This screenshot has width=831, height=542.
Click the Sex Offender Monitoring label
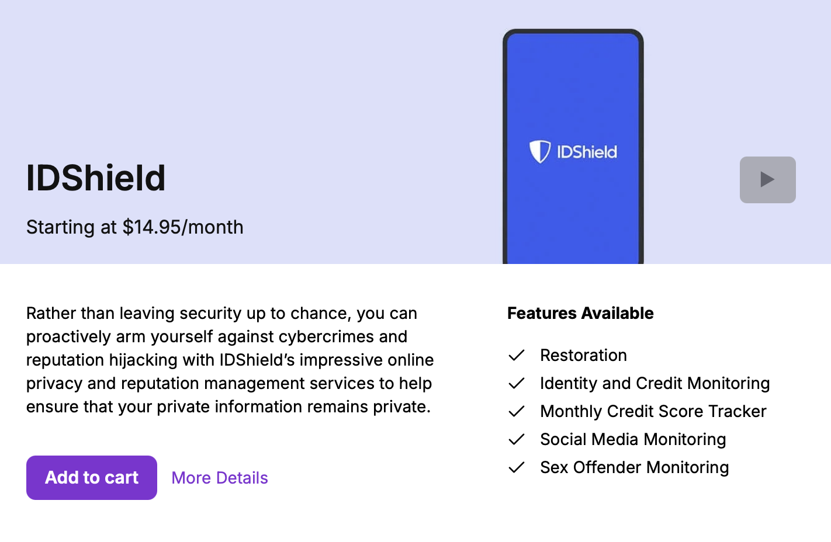(634, 467)
